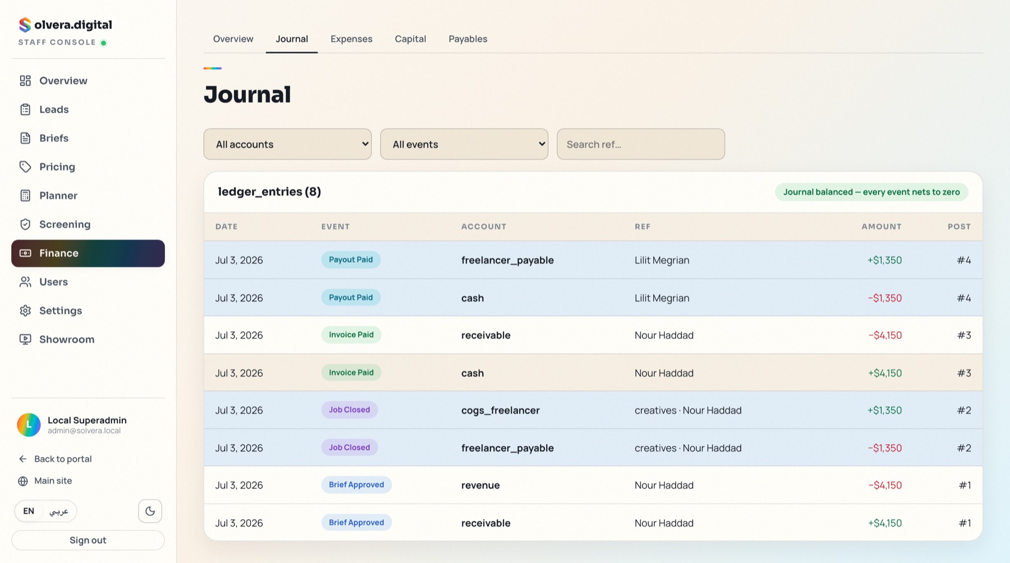The height and width of the screenshot is (563, 1010).
Task: Go to Briefs in the sidebar
Action: 88,138
